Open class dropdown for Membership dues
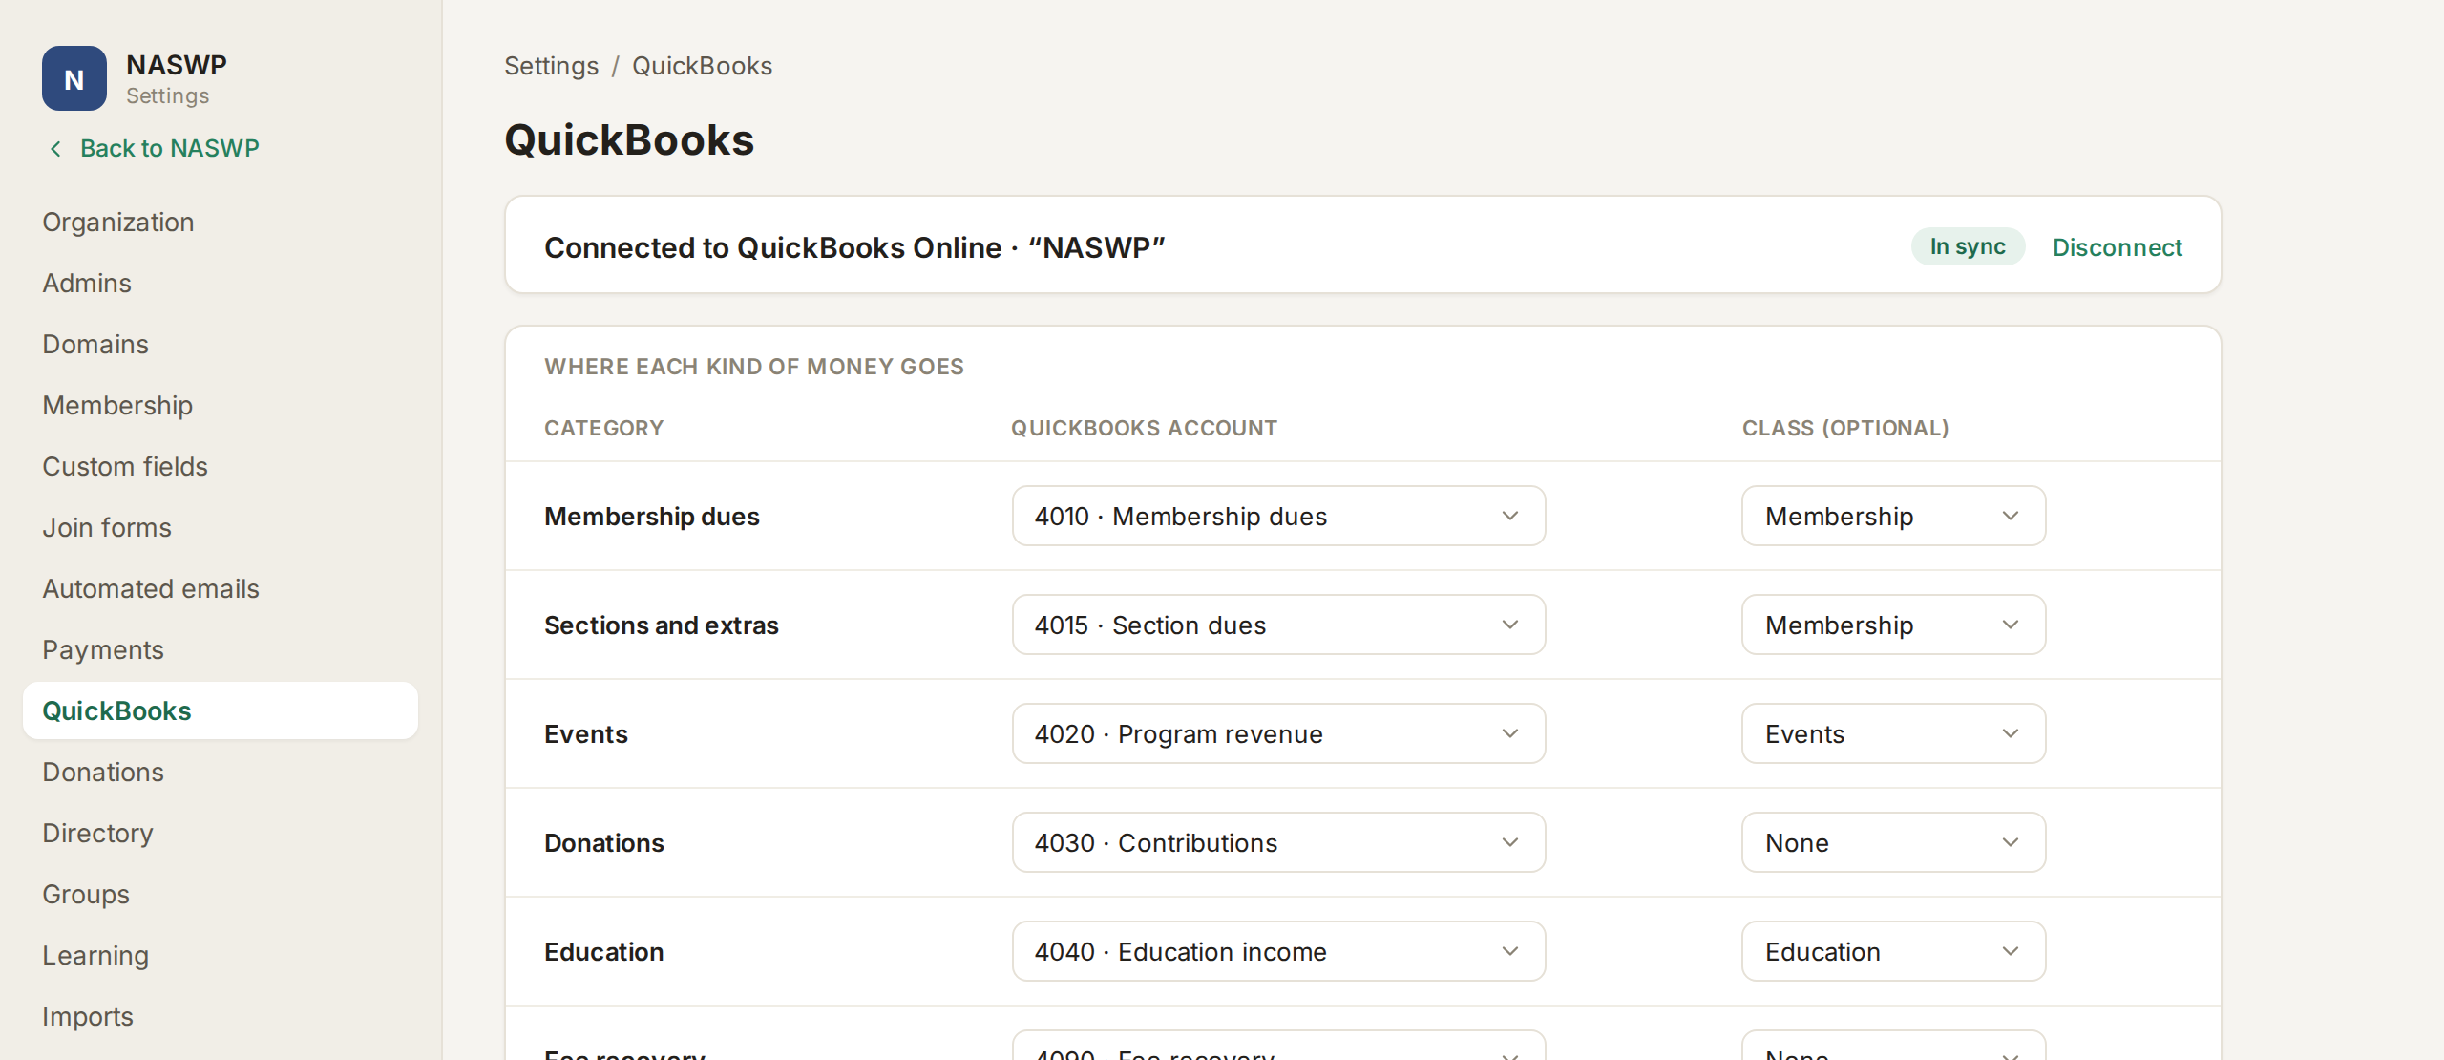 pyautogui.click(x=1893, y=516)
